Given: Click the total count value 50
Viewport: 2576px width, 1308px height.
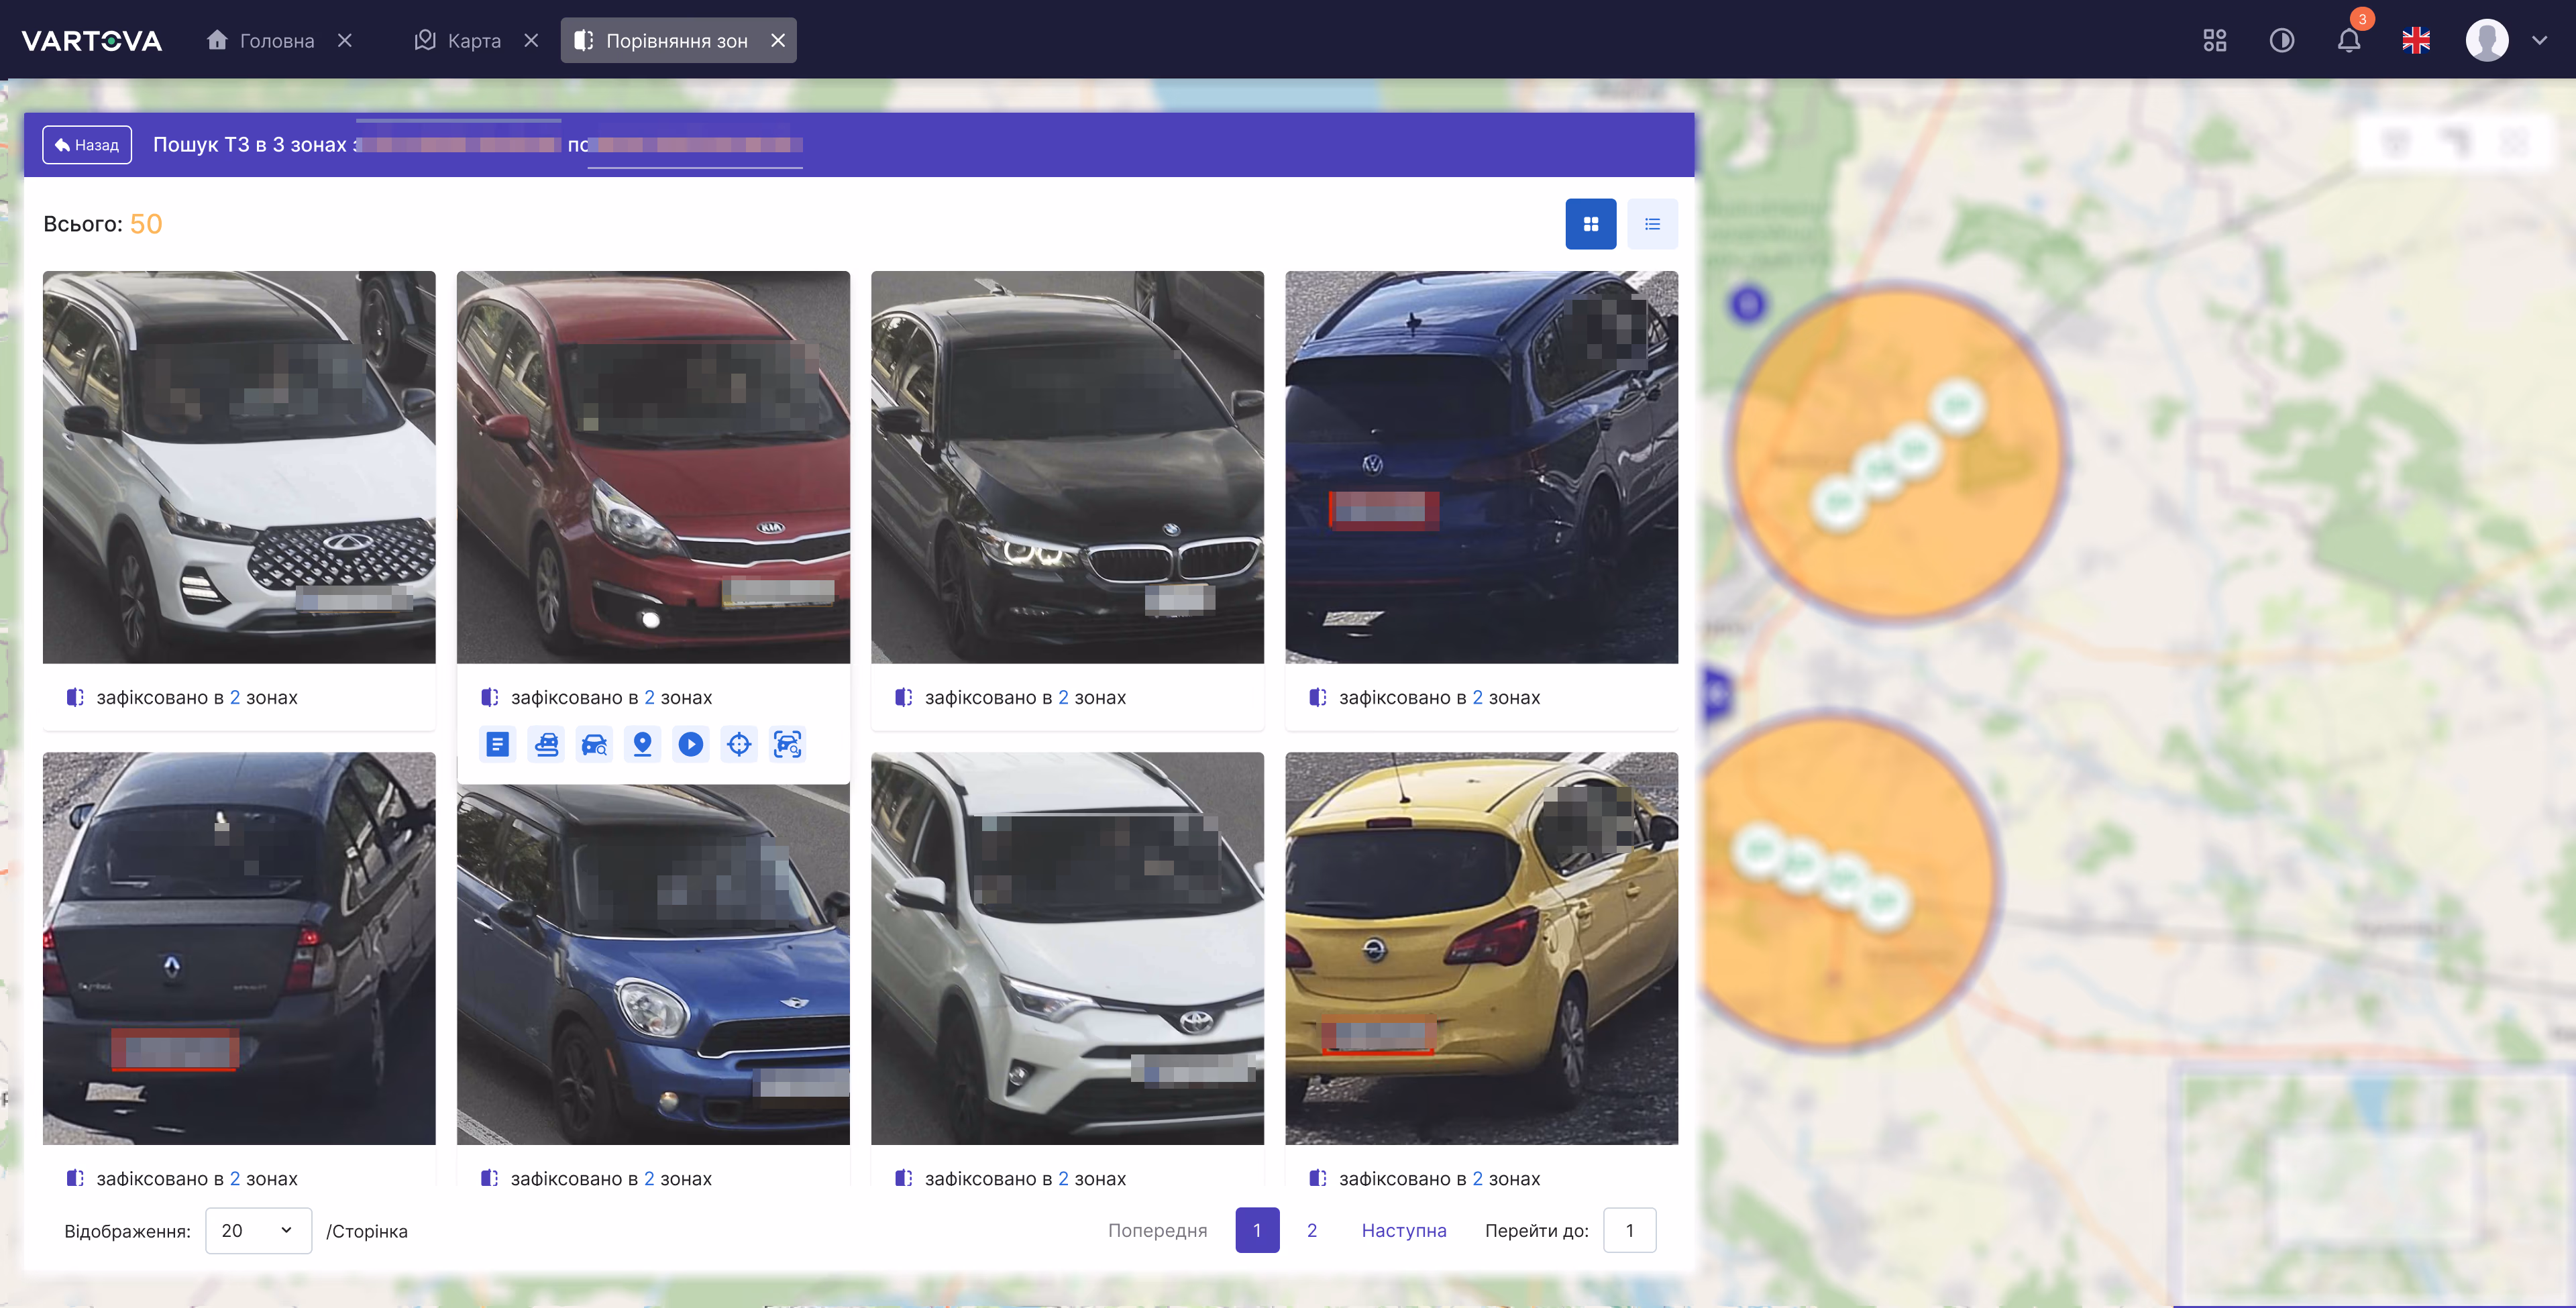Looking at the screenshot, I should (x=146, y=224).
